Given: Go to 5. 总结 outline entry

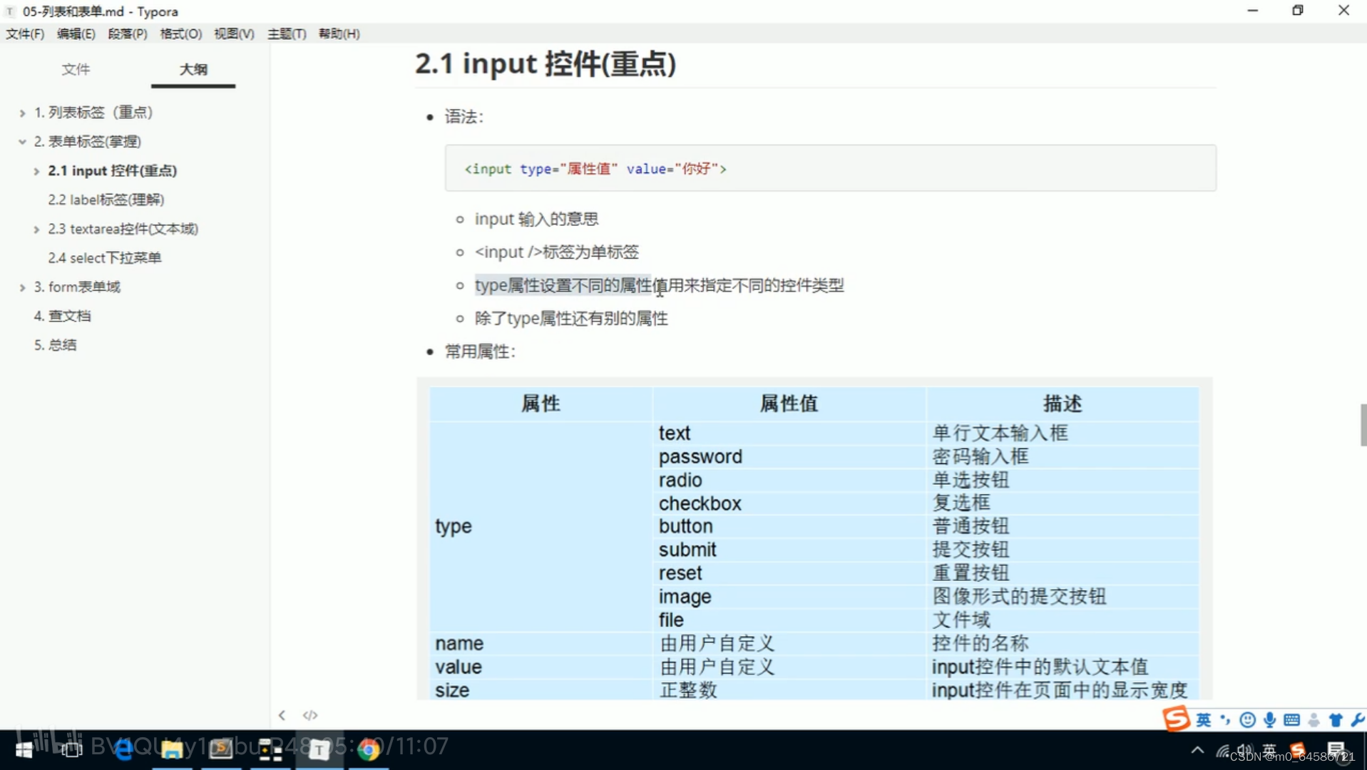Looking at the screenshot, I should click(x=55, y=344).
